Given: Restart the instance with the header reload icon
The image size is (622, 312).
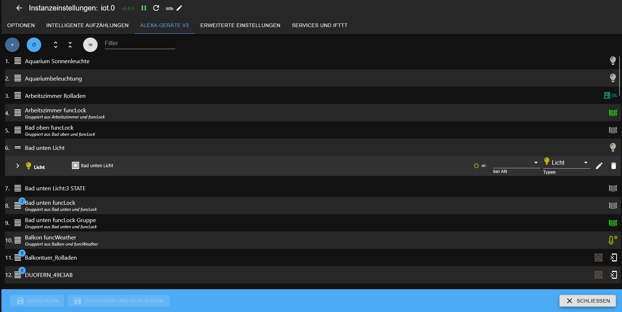Looking at the screenshot, I should 156,8.
